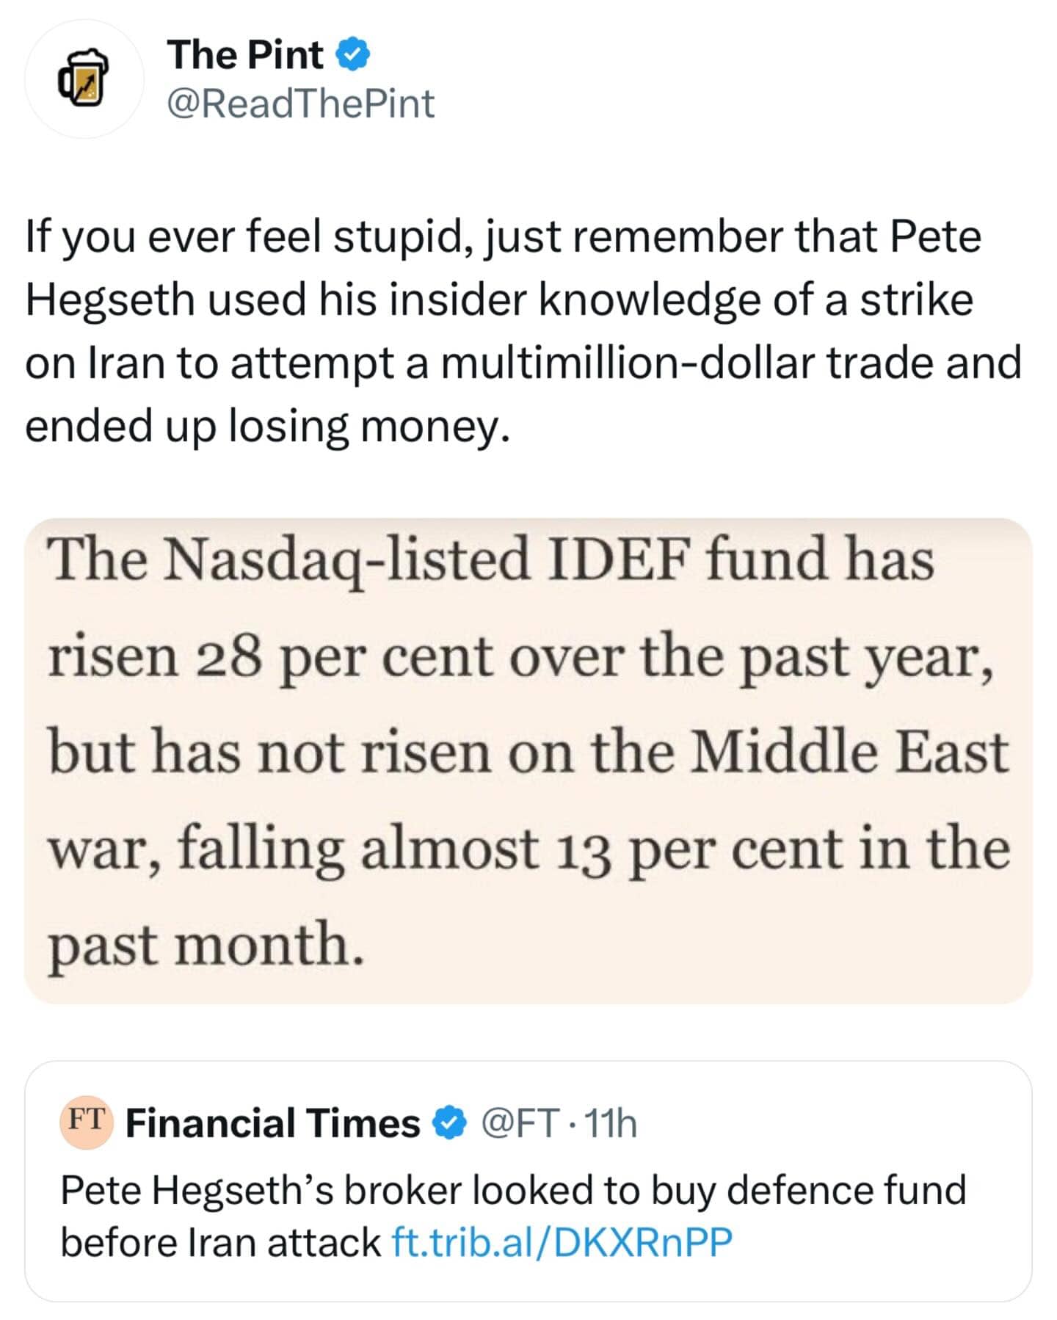Click the word "IDEF" in the excerpt image
The height and width of the screenshot is (1320, 1057).
click(x=618, y=559)
